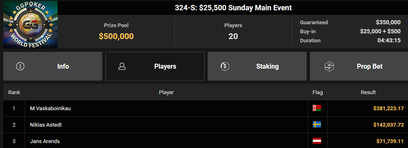Click the Flag column header
Screen dimensions: 408x148
point(317,92)
